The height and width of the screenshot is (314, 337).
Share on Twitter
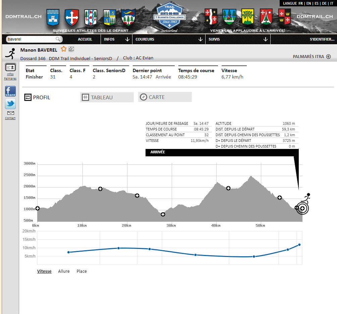pyautogui.click(x=10, y=104)
